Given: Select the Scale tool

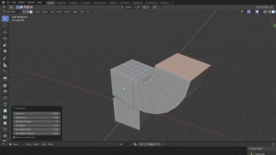Looking at the screenshot, I should coord(5,45).
